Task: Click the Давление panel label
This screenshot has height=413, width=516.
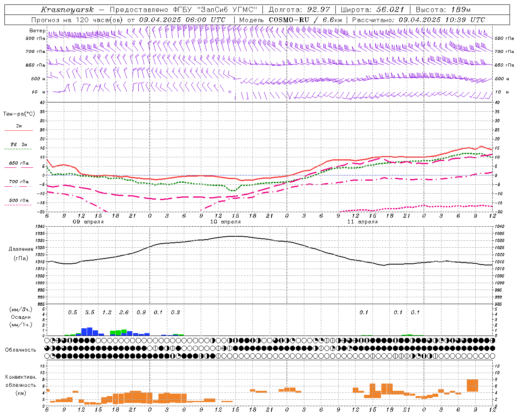Action: (21, 249)
